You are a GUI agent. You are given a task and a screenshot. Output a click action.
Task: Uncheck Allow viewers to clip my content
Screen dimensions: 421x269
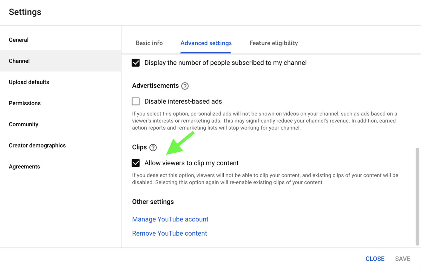pyautogui.click(x=136, y=163)
